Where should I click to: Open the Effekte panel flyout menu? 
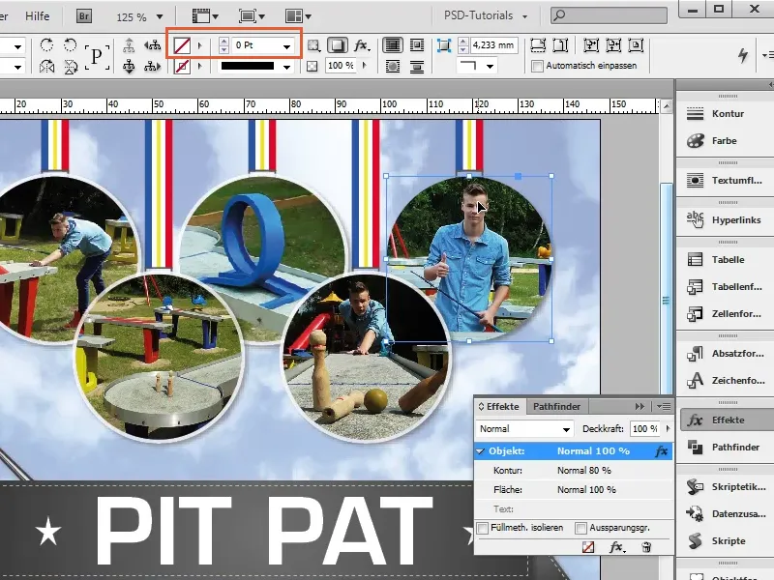[x=664, y=406]
